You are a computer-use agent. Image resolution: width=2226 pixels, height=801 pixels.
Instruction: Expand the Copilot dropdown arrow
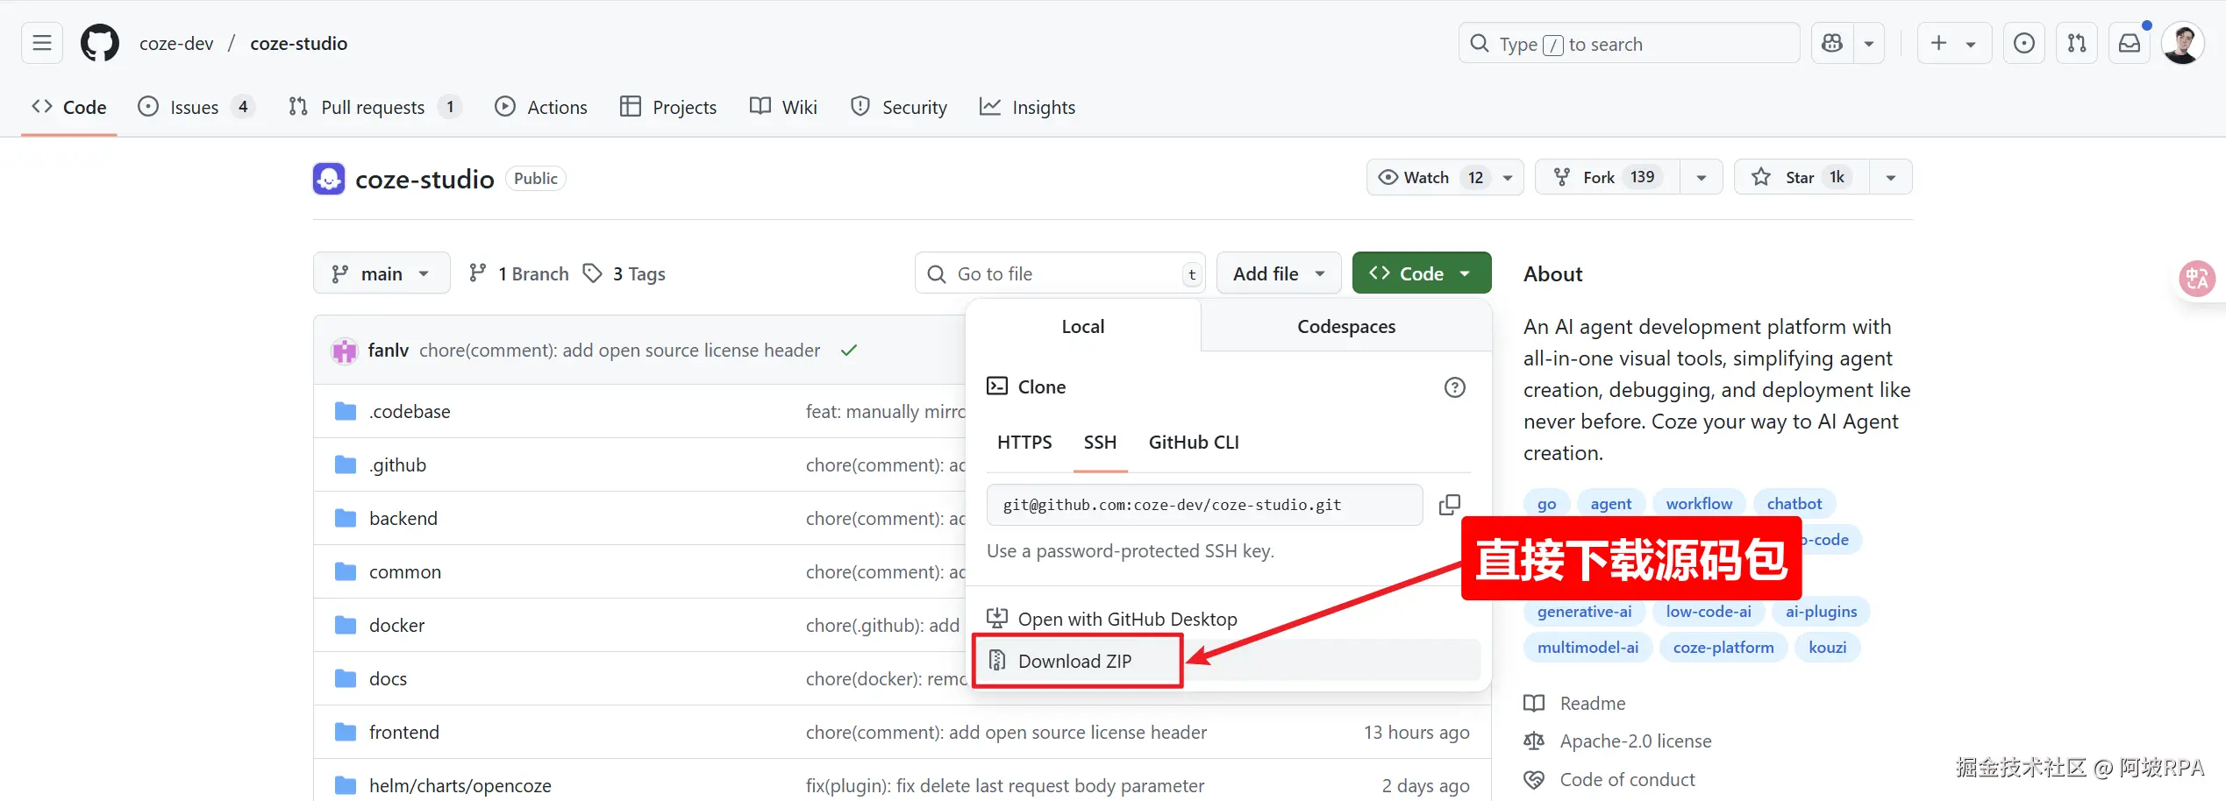point(1869,43)
